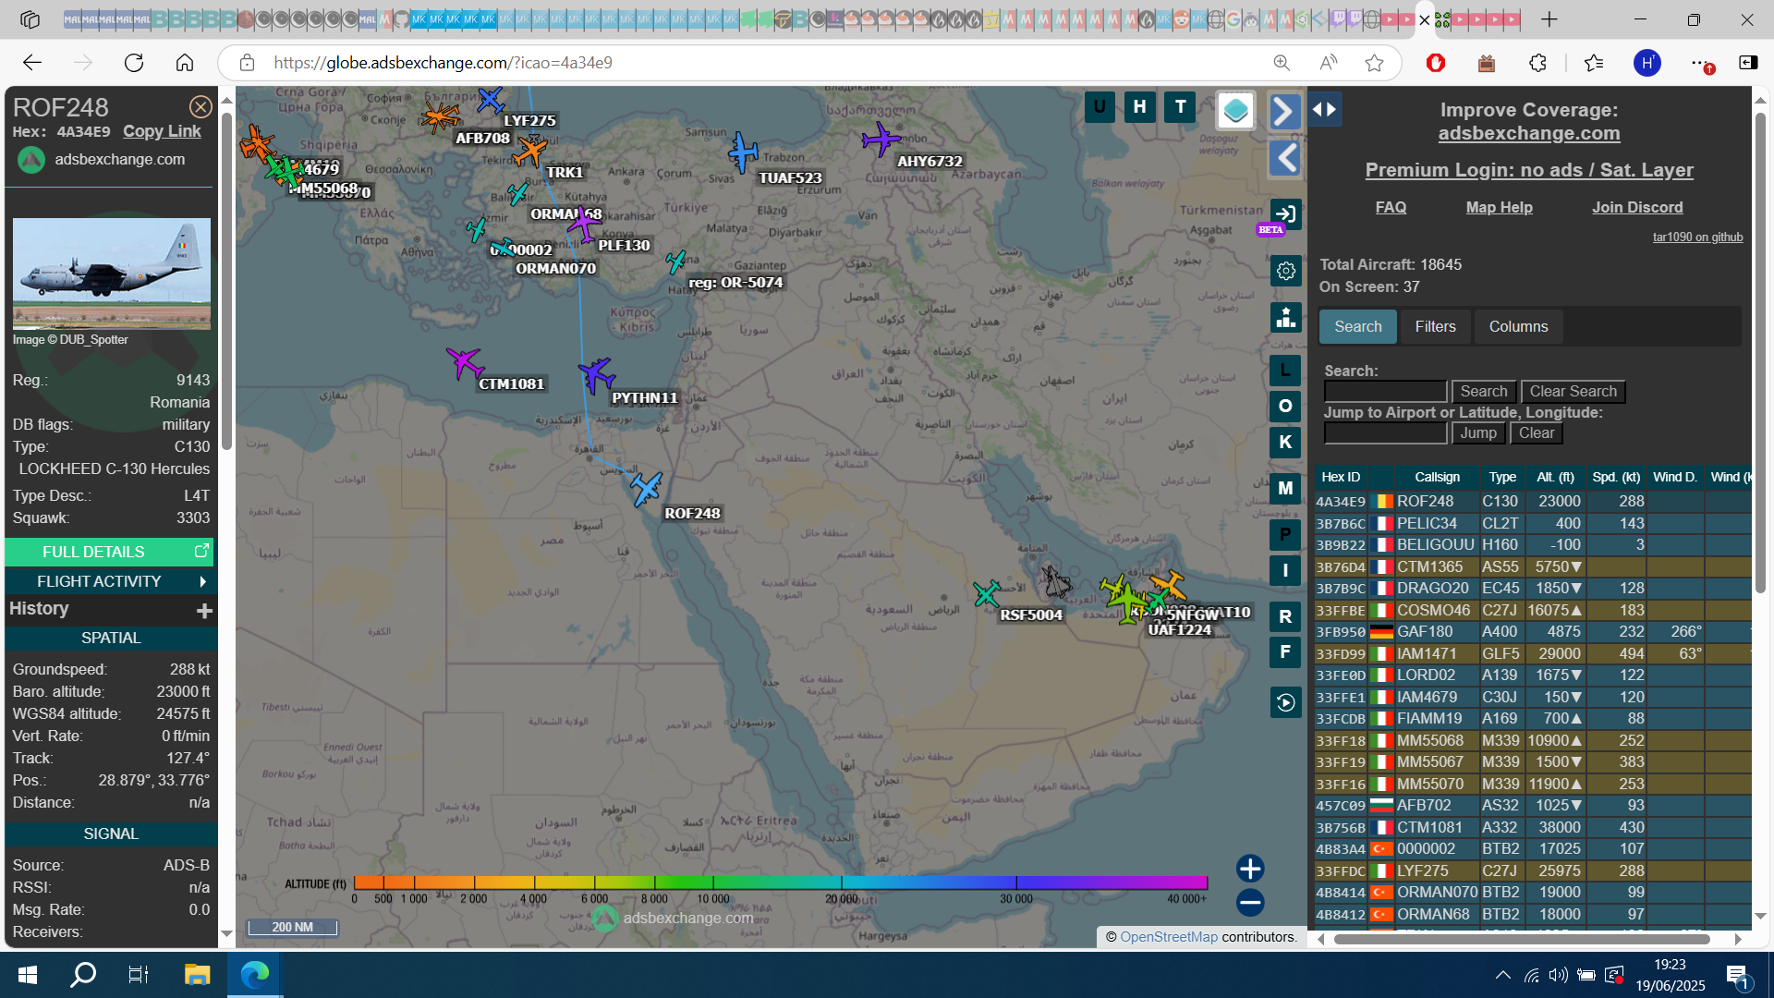
Task: Click the Search button
Action: point(1484,392)
